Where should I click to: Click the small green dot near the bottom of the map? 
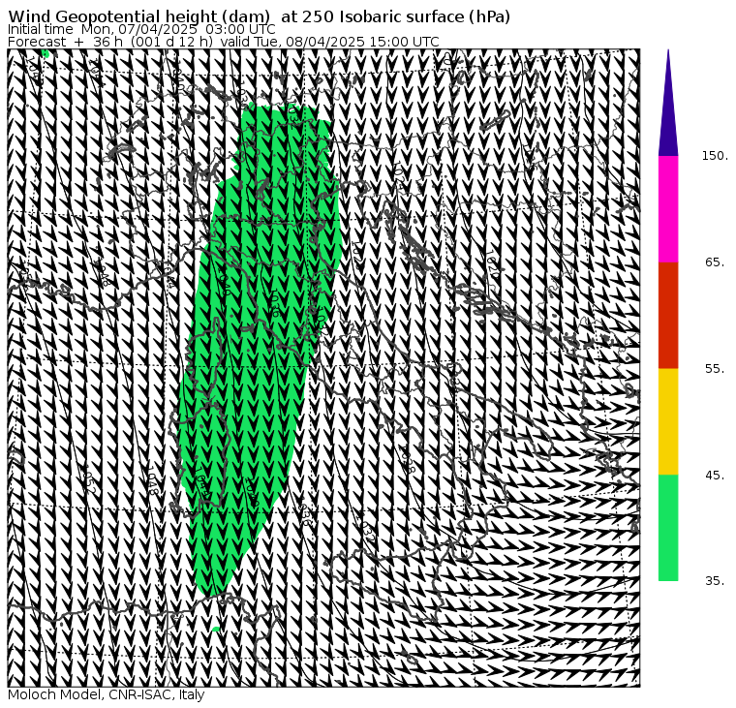215,630
